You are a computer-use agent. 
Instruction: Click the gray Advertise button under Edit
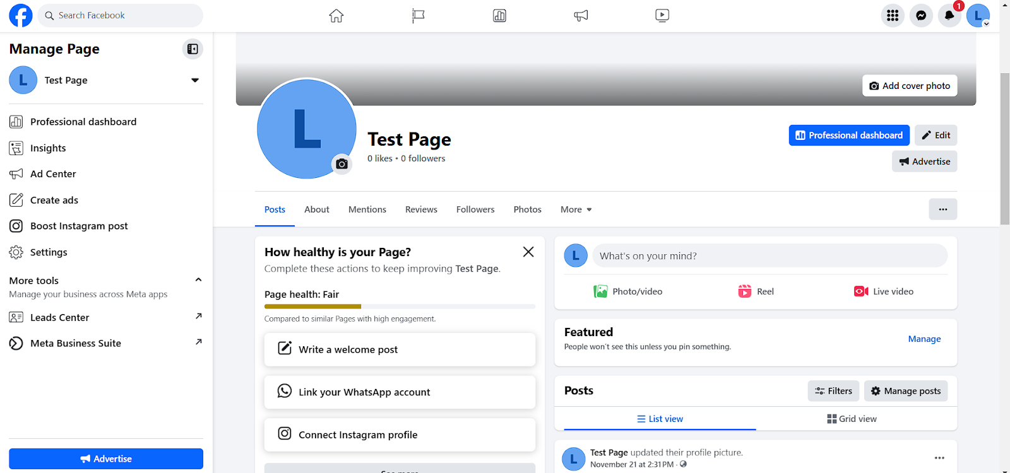click(x=924, y=161)
